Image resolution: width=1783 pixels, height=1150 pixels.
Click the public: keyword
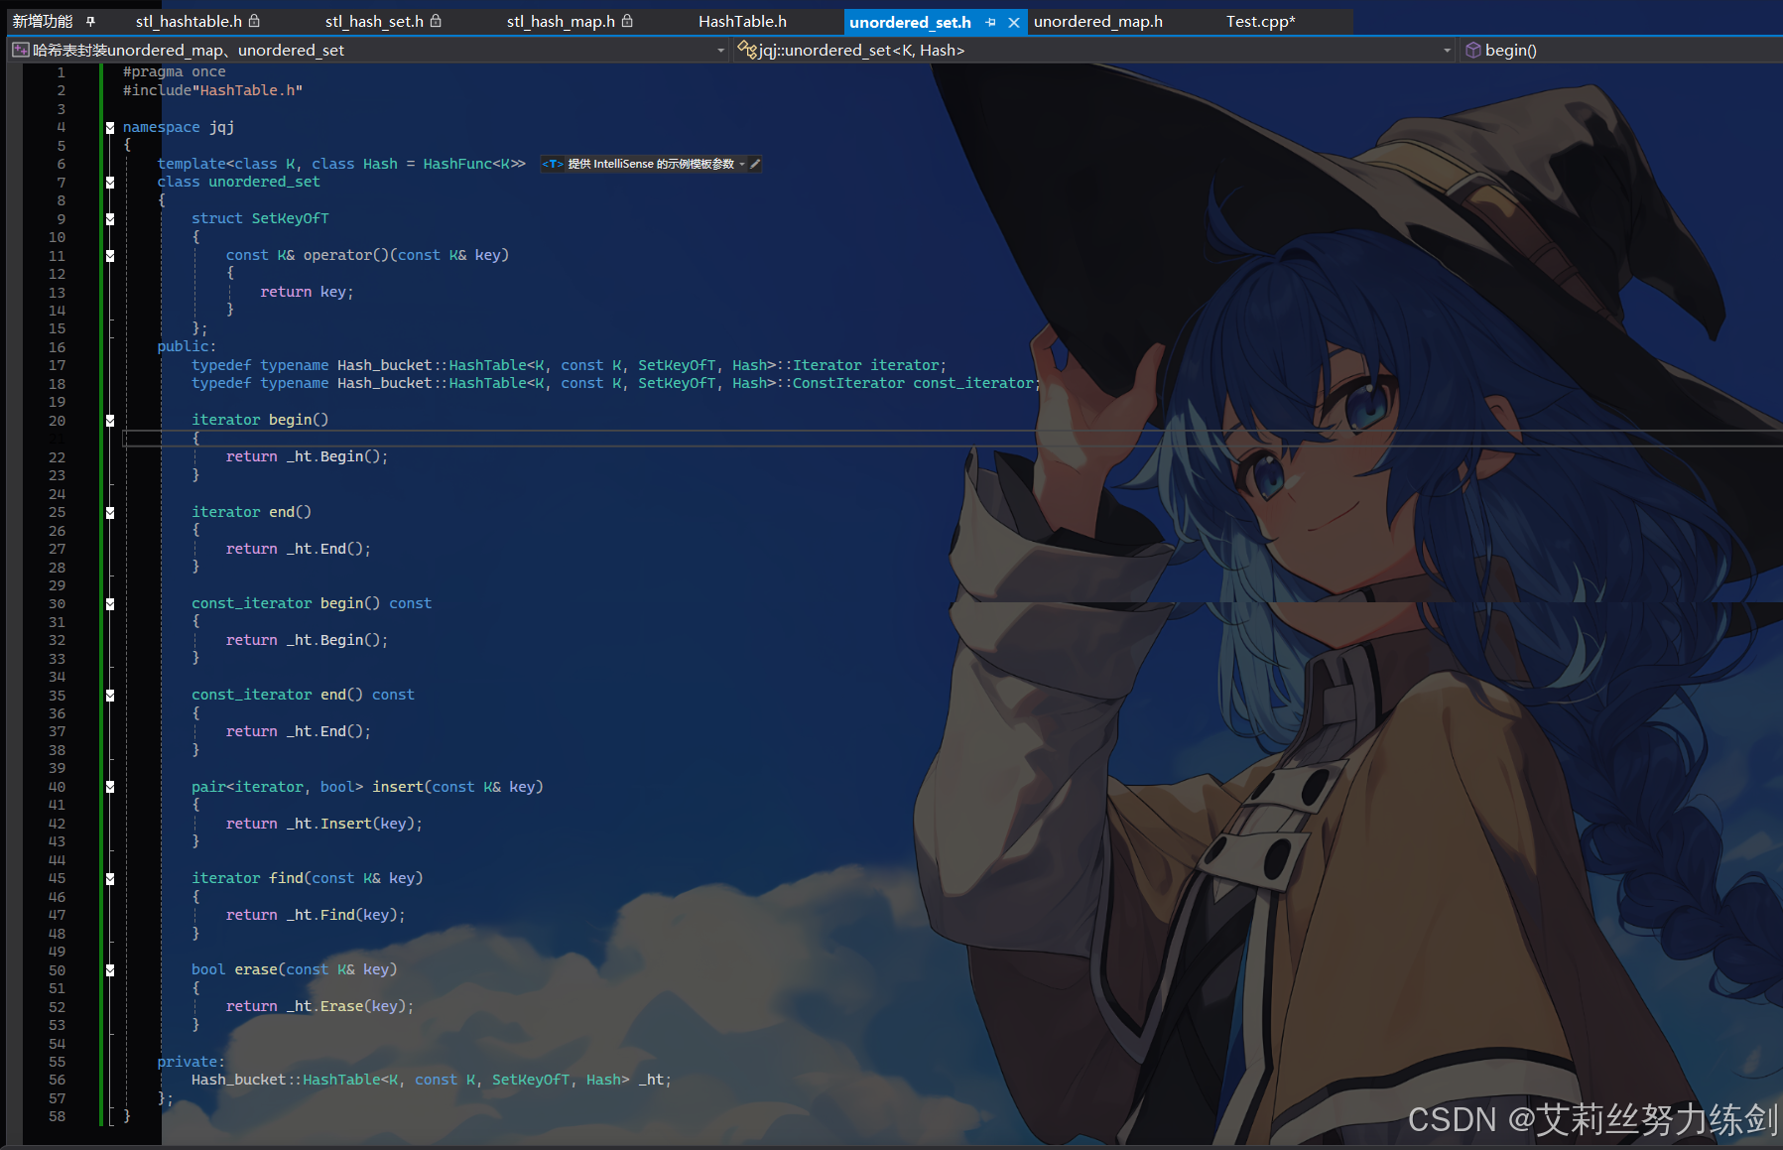(x=187, y=346)
